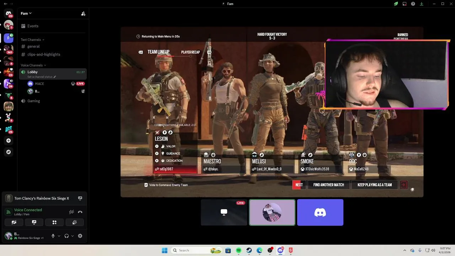The width and height of the screenshot is (455, 256).
Task: Open the Fam server dropdown menu
Action: coord(26,14)
